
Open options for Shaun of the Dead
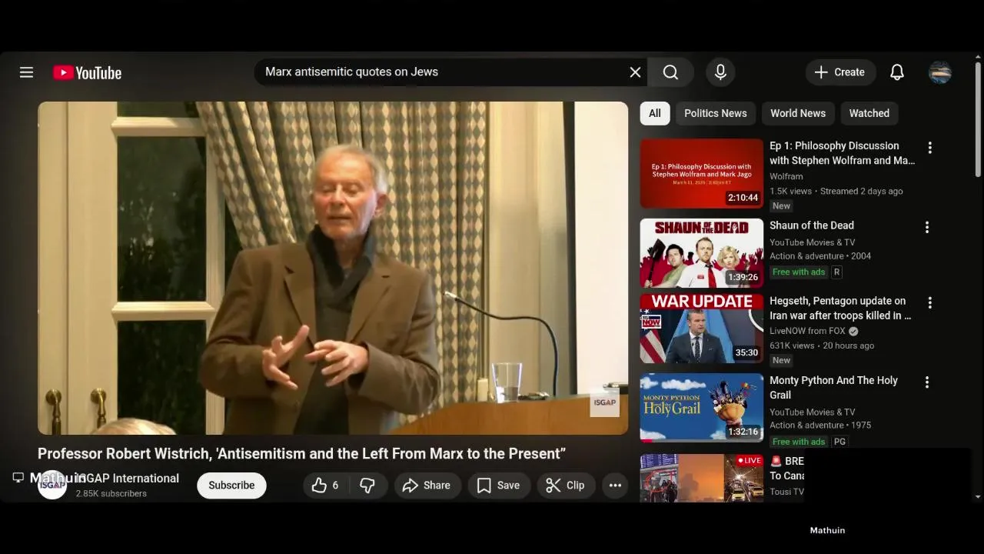coord(926,227)
